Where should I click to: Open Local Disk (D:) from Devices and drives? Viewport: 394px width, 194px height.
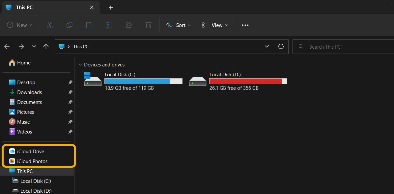click(225, 74)
